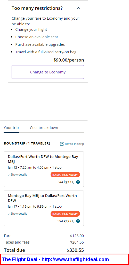Expand the chevron beside the Jan 17 flight's Show details
This screenshot has width=129, height=265.
pyautogui.click(x=9, y=214)
